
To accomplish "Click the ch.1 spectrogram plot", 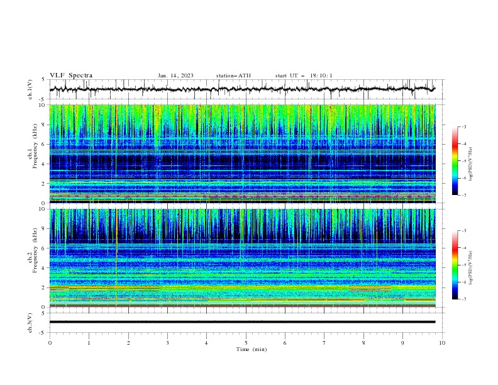I will (242, 153).
